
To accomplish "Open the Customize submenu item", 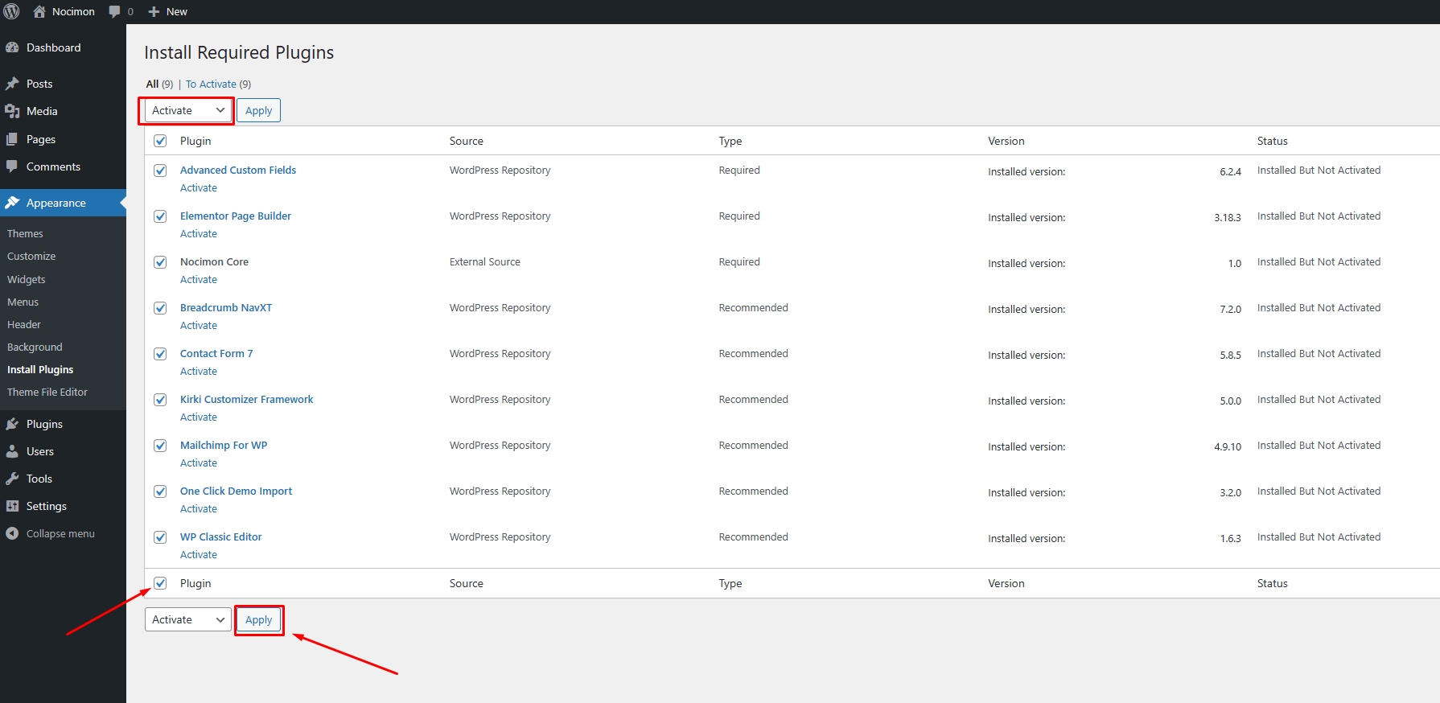I will click(x=31, y=256).
